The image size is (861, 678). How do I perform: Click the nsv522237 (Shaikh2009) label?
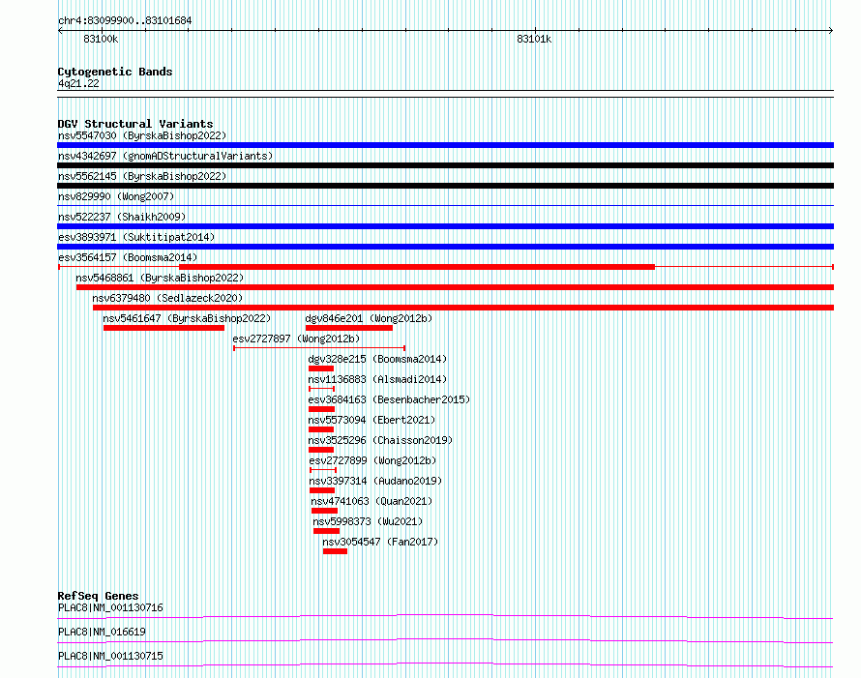pyautogui.click(x=122, y=217)
